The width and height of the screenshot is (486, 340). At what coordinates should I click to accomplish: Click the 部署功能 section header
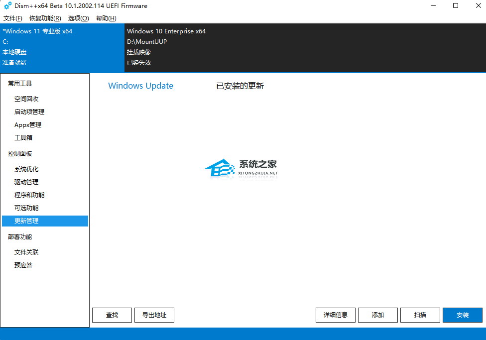20,237
